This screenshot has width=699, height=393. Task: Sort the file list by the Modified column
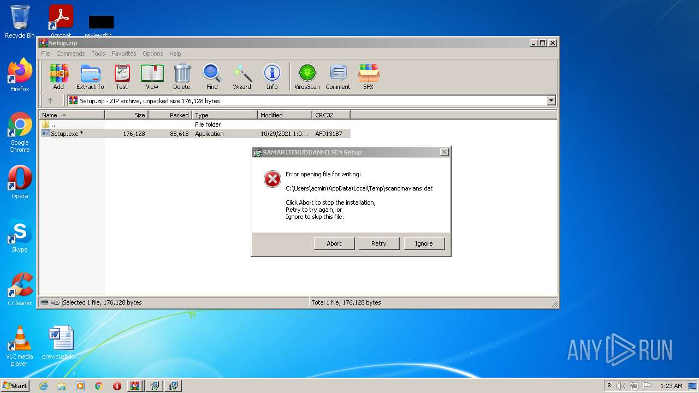[285, 115]
